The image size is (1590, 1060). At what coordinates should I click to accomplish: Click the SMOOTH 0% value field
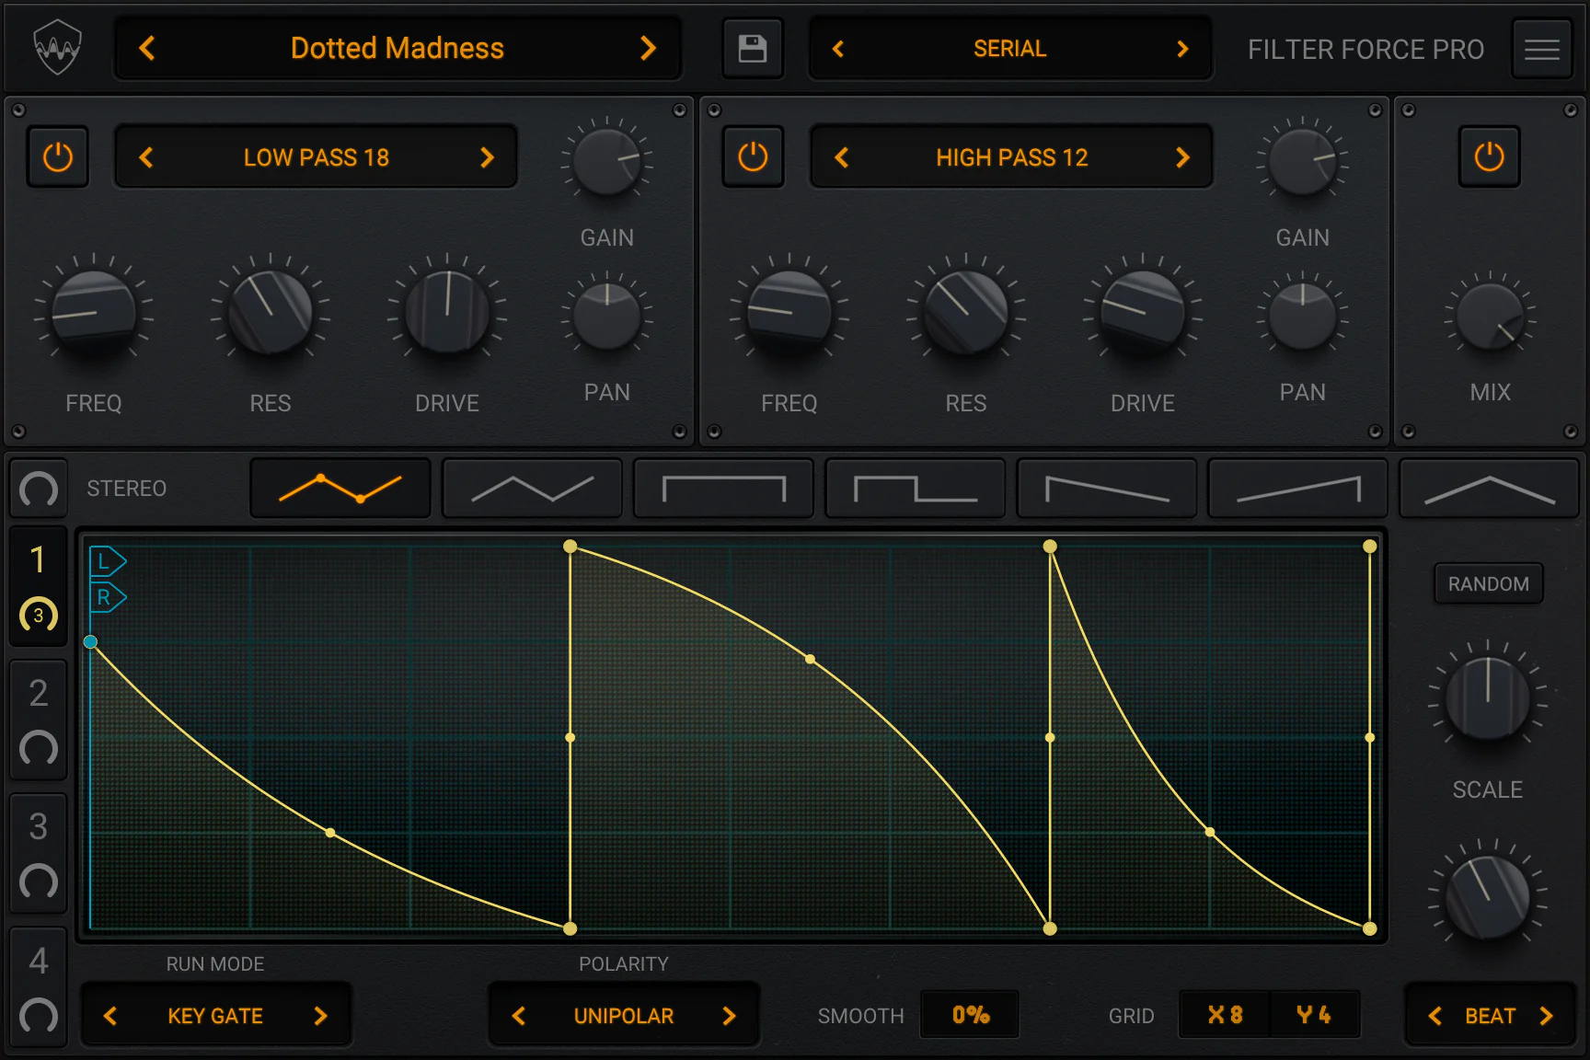(970, 1015)
